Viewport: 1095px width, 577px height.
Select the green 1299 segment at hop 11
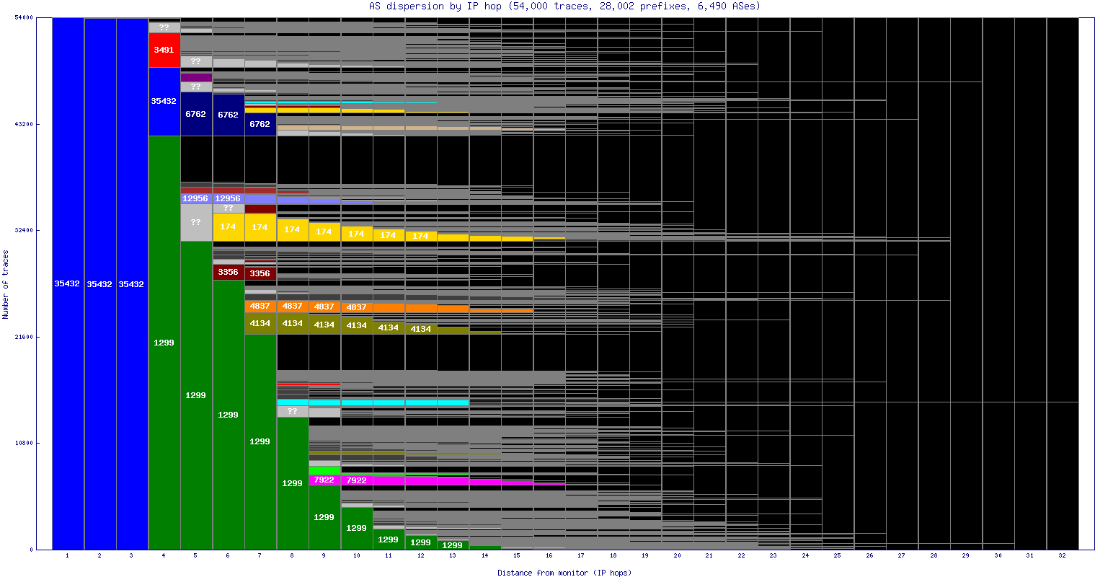(389, 539)
